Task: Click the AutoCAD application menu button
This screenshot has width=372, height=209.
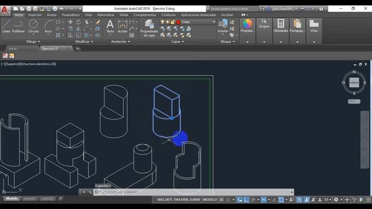Action: (5, 10)
